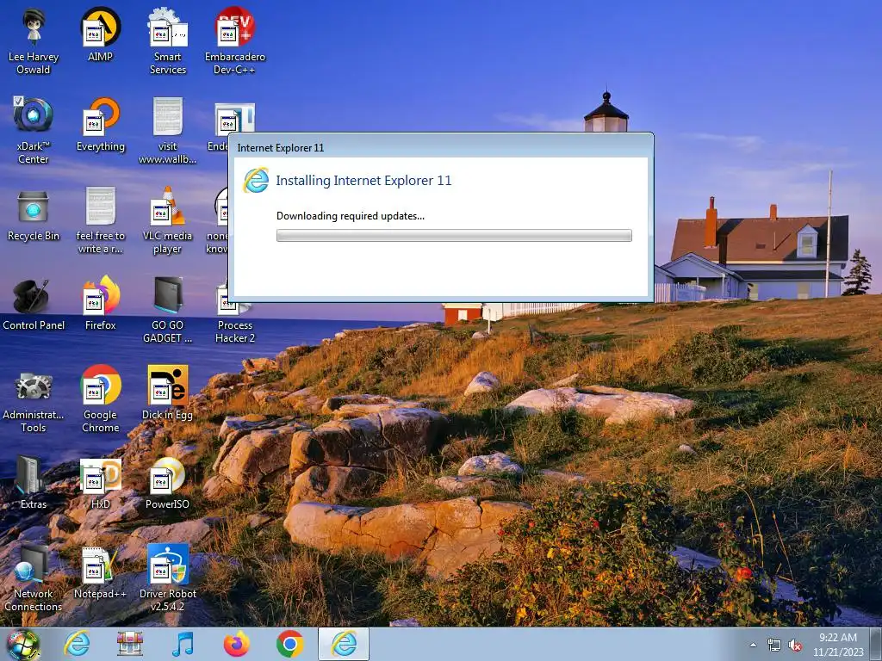Image resolution: width=882 pixels, height=661 pixels.
Task: Open the Windows Start menu orb
Action: [x=22, y=644]
